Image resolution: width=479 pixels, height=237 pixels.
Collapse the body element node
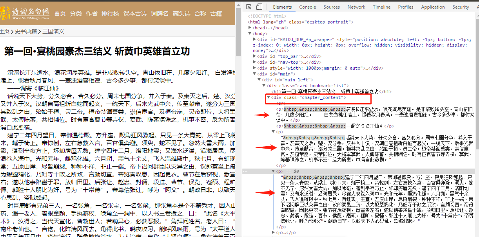[250, 34]
